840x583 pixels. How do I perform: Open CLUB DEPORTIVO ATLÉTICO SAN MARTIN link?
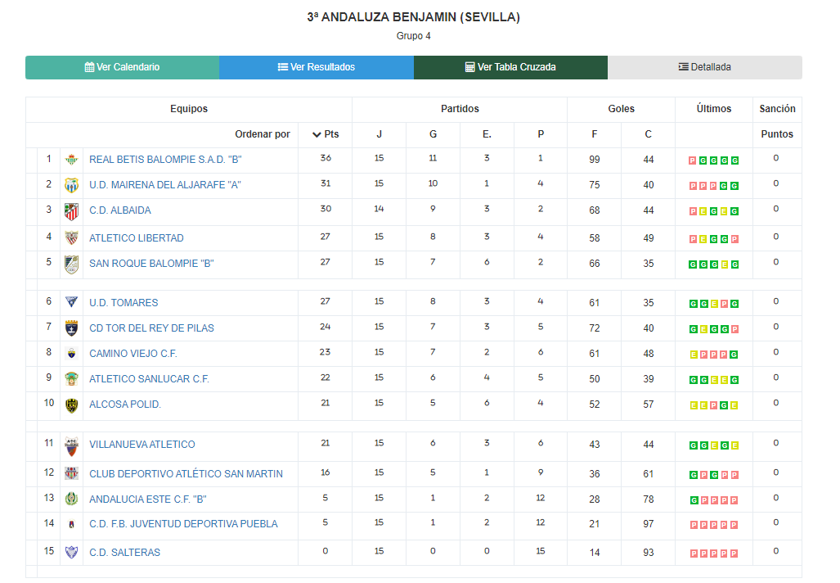pos(186,473)
